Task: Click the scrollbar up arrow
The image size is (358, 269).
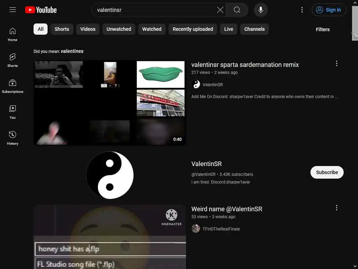Action: [x=355, y=2]
